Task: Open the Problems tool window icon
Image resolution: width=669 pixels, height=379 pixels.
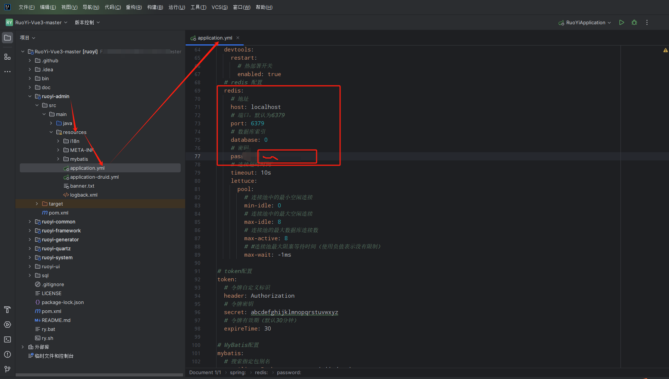Action: click(7, 354)
